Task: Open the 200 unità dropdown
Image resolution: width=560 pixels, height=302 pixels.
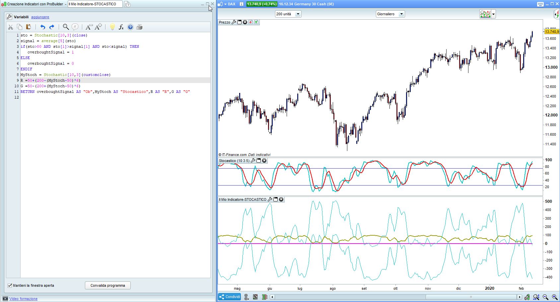Action: 288,14
